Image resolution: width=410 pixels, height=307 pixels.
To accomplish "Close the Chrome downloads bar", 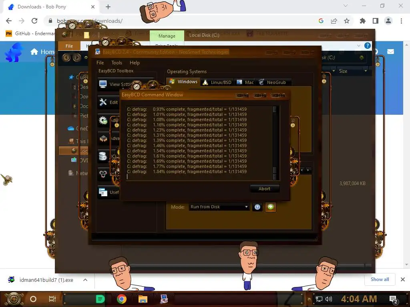I will [x=403, y=279].
